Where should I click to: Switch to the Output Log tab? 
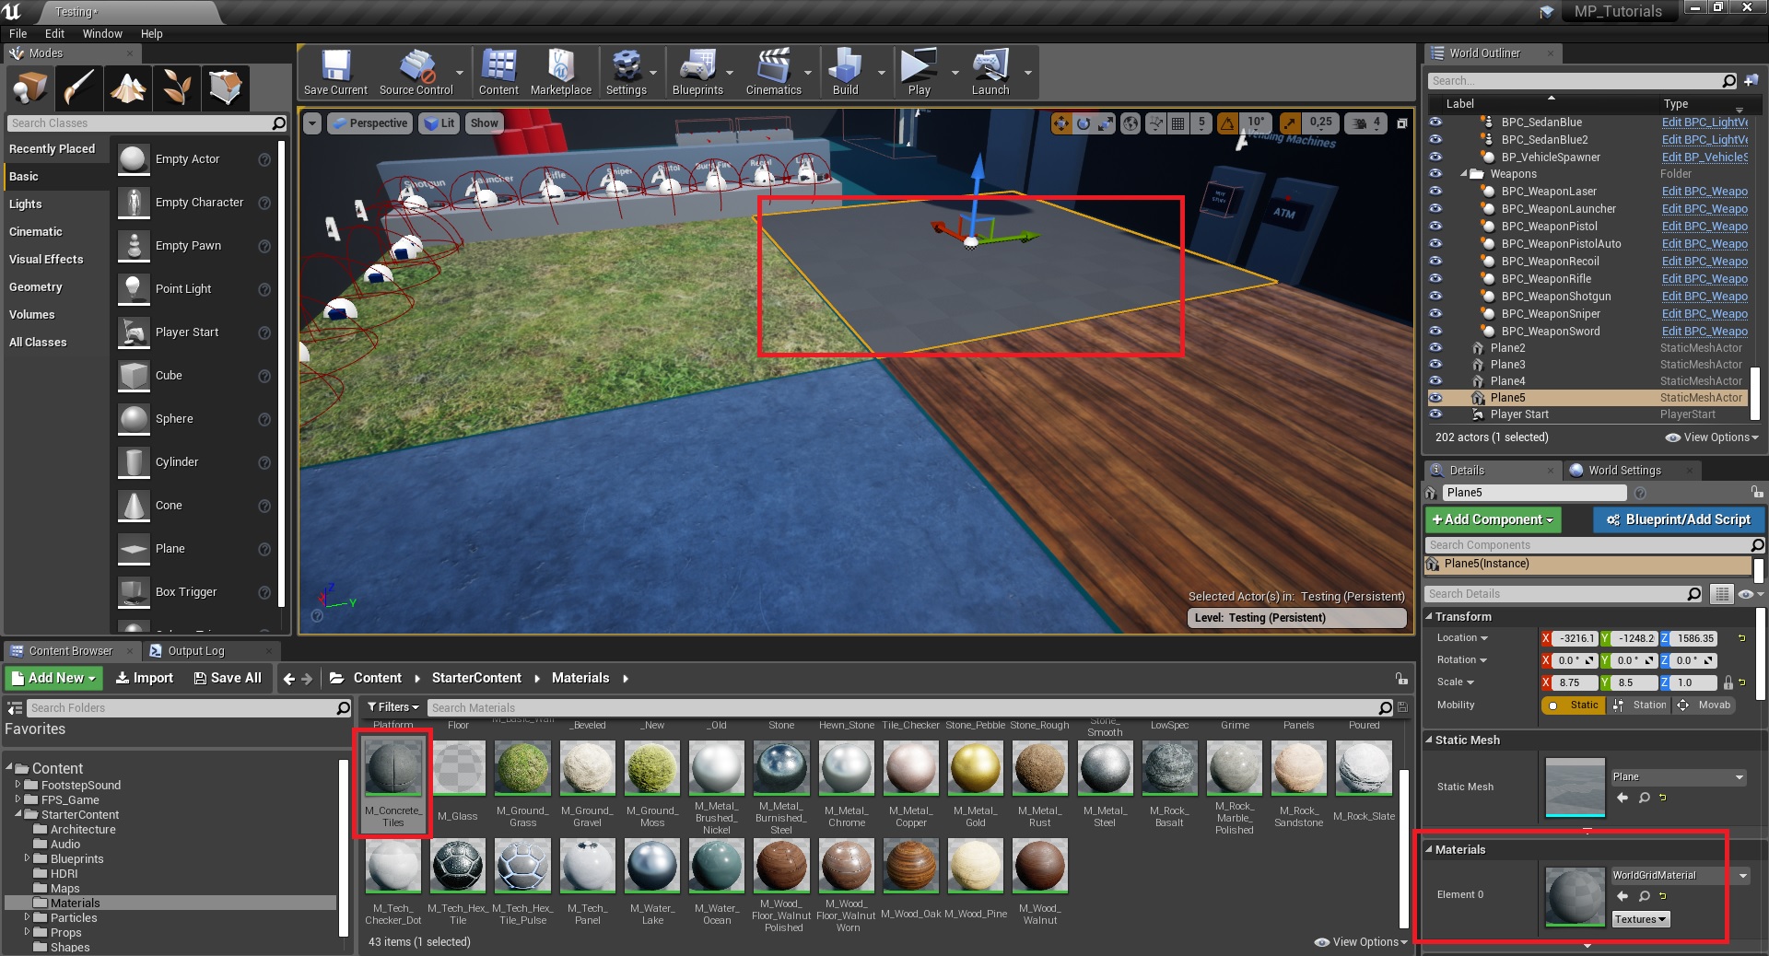[195, 651]
